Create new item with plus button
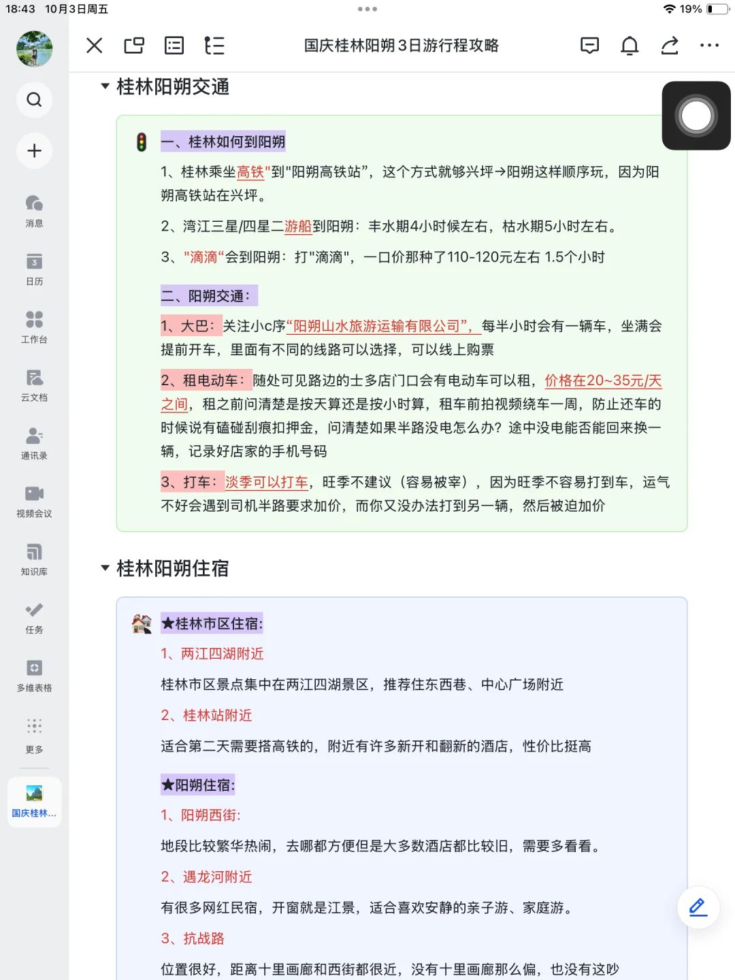The height and width of the screenshot is (980, 735). tap(34, 151)
